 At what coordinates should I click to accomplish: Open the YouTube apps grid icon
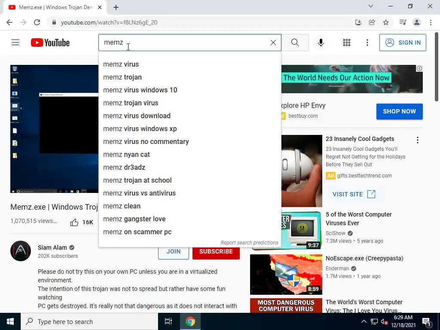(x=347, y=43)
